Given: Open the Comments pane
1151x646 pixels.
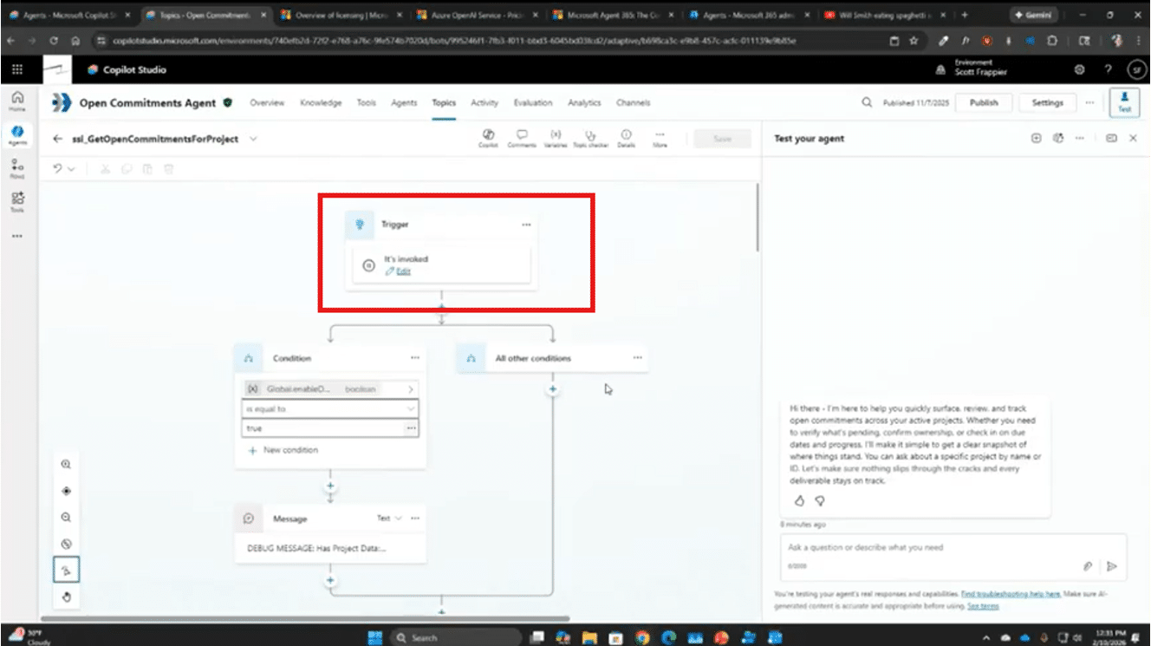Looking at the screenshot, I should [x=522, y=138].
